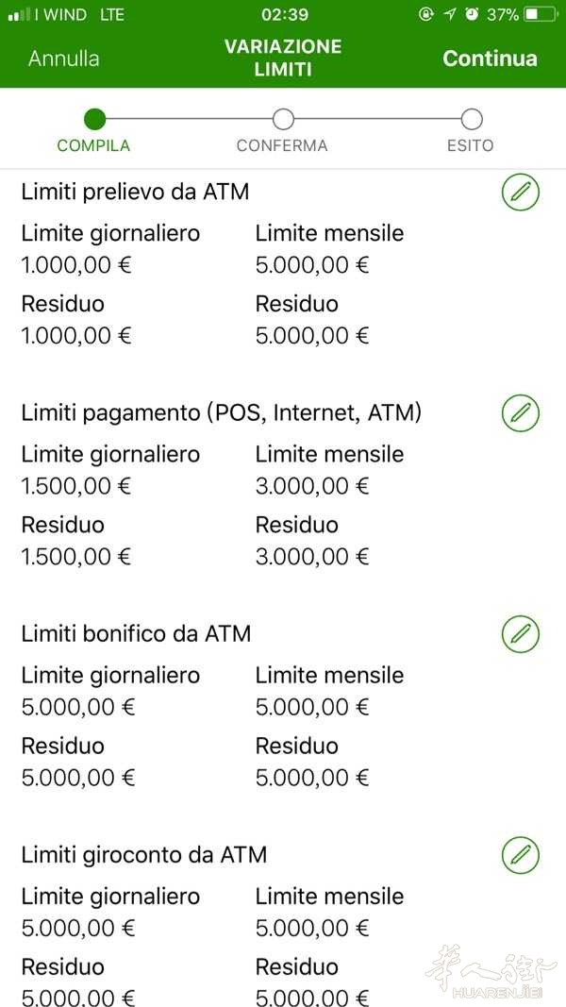Tap the Continua button
Viewport: 566px width, 1007px height.
tap(490, 59)
